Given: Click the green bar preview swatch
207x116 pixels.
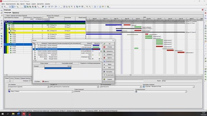Looking at the screenshot, I should pyautogui.click(x=96, y=47).
